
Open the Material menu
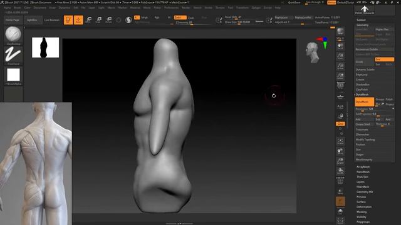pyautogui.click(x=135, y=7)
